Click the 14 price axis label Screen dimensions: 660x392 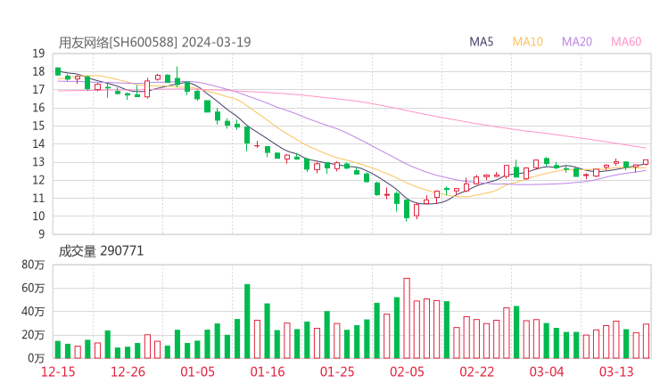point(38,143)
